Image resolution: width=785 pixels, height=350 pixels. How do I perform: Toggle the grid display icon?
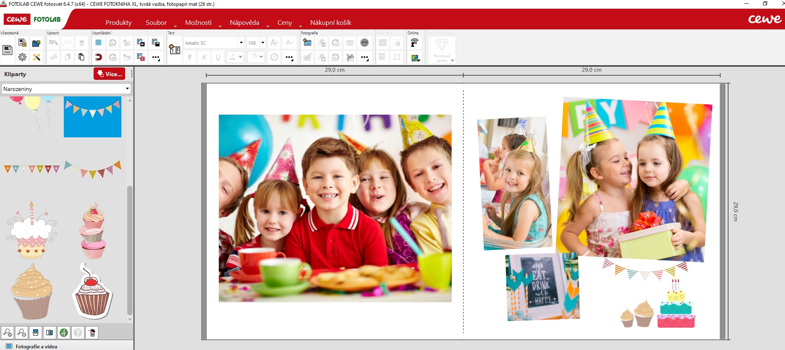98,43
